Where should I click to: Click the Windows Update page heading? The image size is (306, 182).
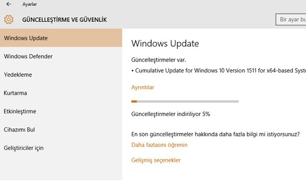click(165, 43)
